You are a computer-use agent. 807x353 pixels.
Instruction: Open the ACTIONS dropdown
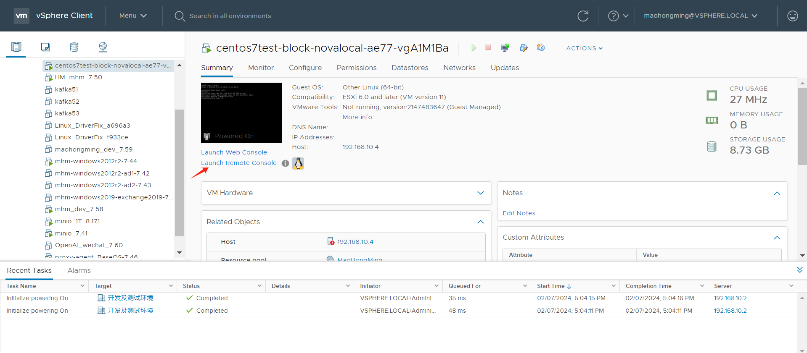[x=585, y=48]
